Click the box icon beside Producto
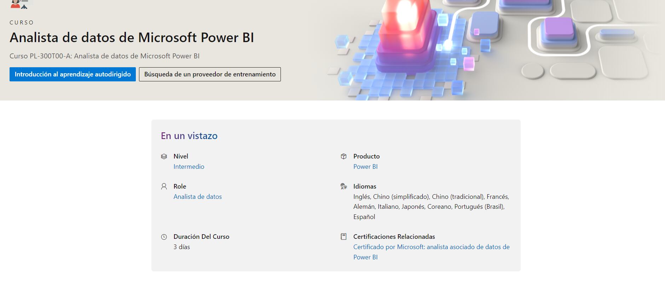Screen dimensions: 665x288 click(x=343, y=156)
